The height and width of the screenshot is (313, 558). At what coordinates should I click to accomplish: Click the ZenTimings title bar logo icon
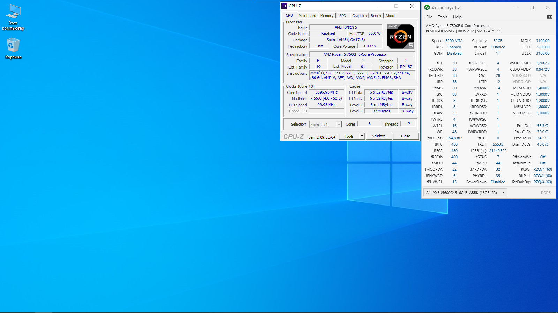pyautogui.click(x=427, y=7)
